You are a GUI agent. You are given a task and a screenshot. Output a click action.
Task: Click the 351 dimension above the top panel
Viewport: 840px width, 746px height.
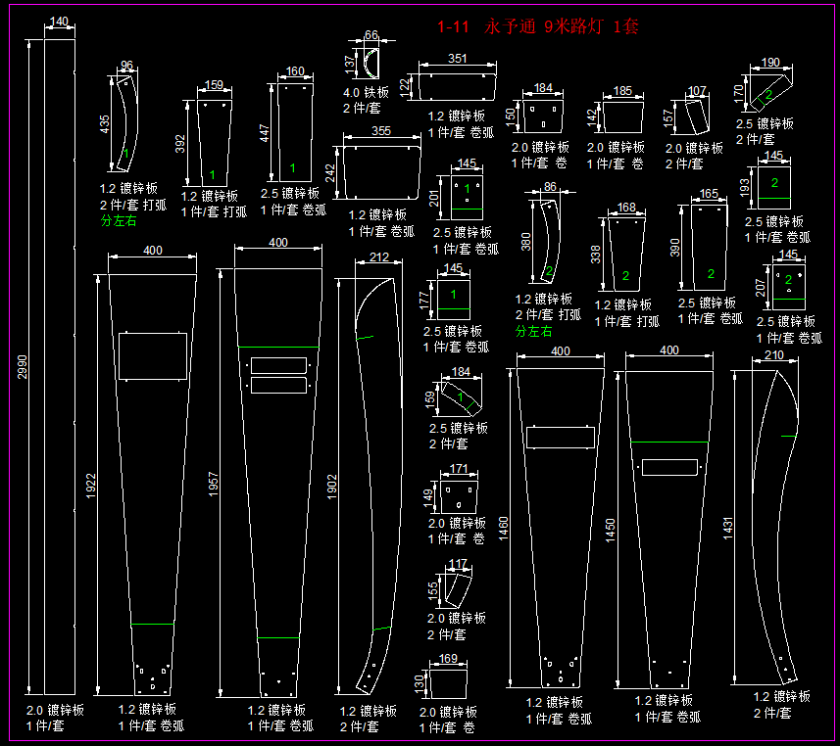tap(457, 59)
